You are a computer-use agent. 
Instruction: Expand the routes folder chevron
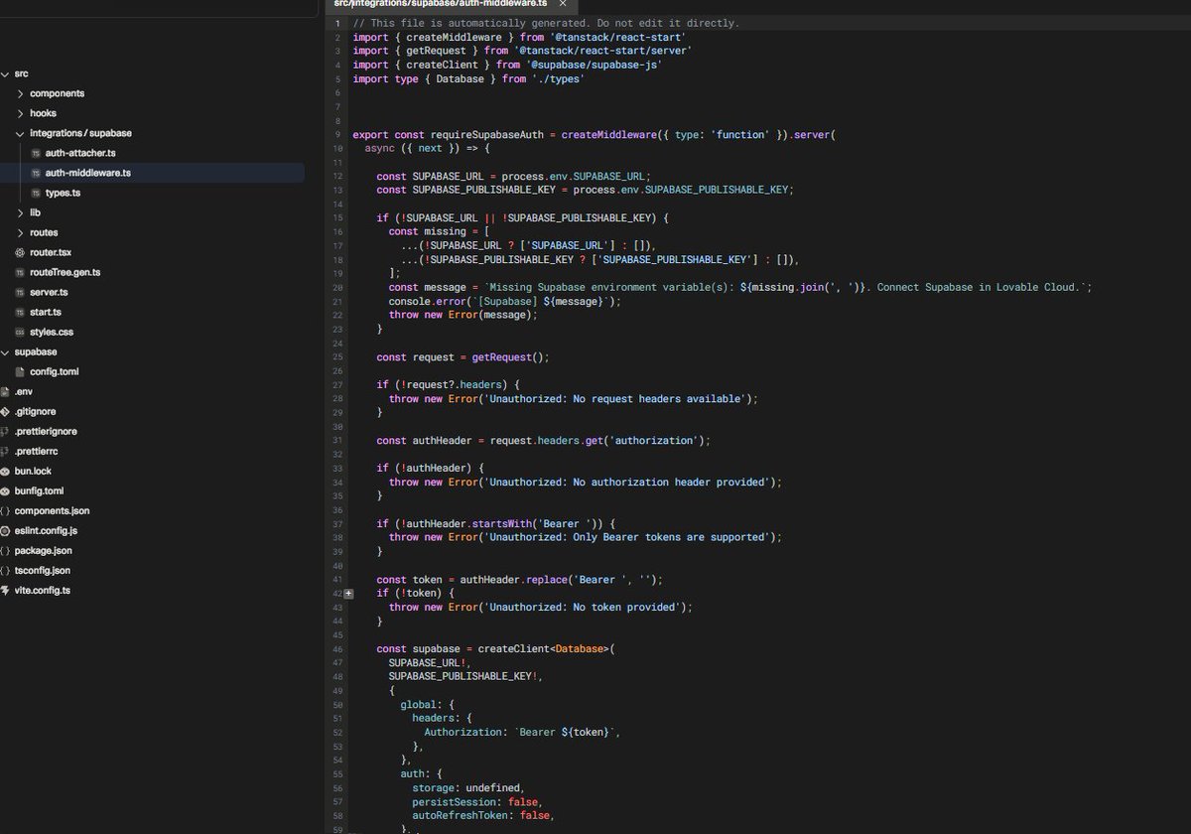tap(20, 232)
